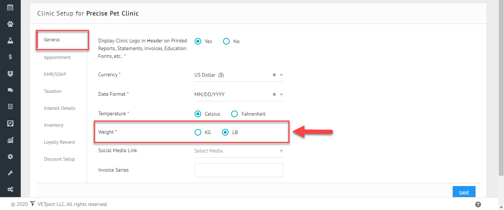Clear the Currency selection with X

click(274, 75)
